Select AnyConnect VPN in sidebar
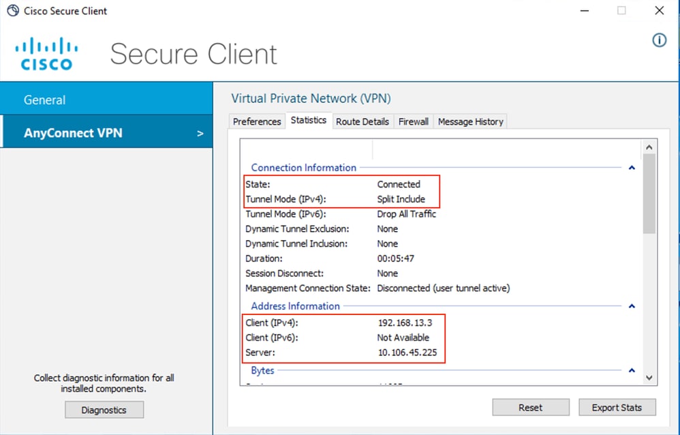 pyautogui.click(x=106, y=132)
